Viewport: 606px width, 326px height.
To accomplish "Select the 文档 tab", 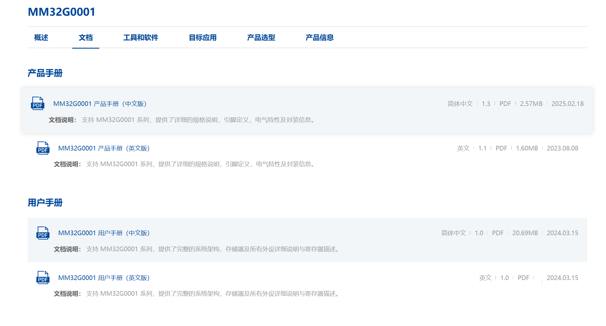I will [86, 38].
